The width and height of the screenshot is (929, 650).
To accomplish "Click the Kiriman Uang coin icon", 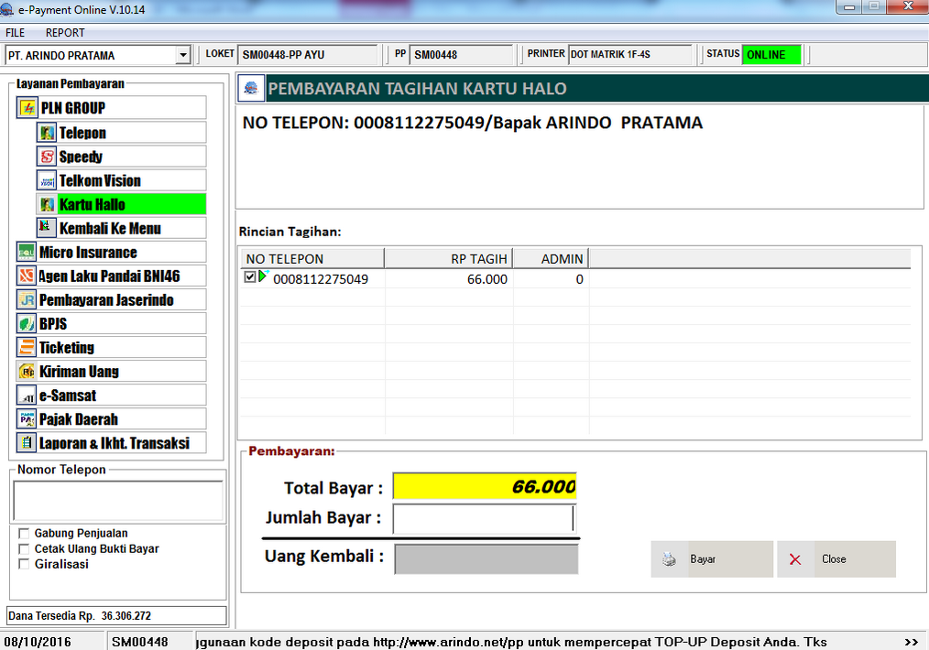I will (26, 371).
